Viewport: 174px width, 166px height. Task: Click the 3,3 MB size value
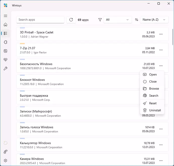(x=151, y=32)
